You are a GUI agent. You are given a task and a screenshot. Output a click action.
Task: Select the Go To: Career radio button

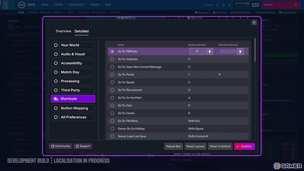112,113
